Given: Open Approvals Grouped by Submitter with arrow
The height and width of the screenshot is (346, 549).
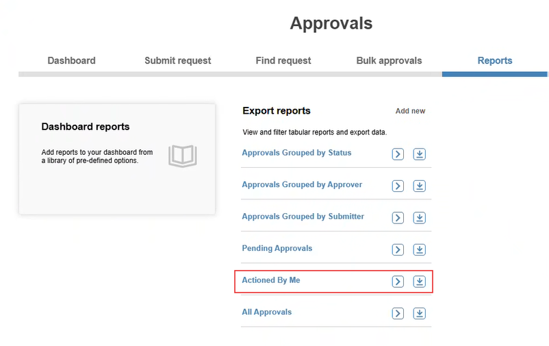Looking at the screenshot, I should point(398,218).
